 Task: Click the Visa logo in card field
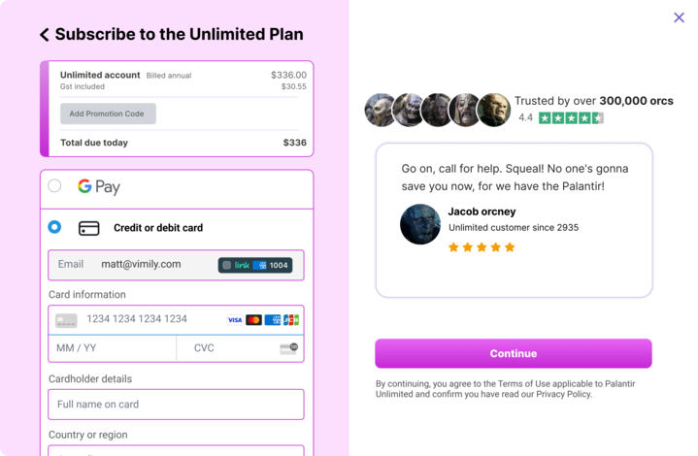[x=235, y=319]
